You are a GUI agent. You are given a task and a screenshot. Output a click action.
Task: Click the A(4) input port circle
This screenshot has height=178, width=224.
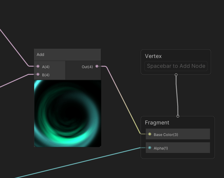pos(38,66)
